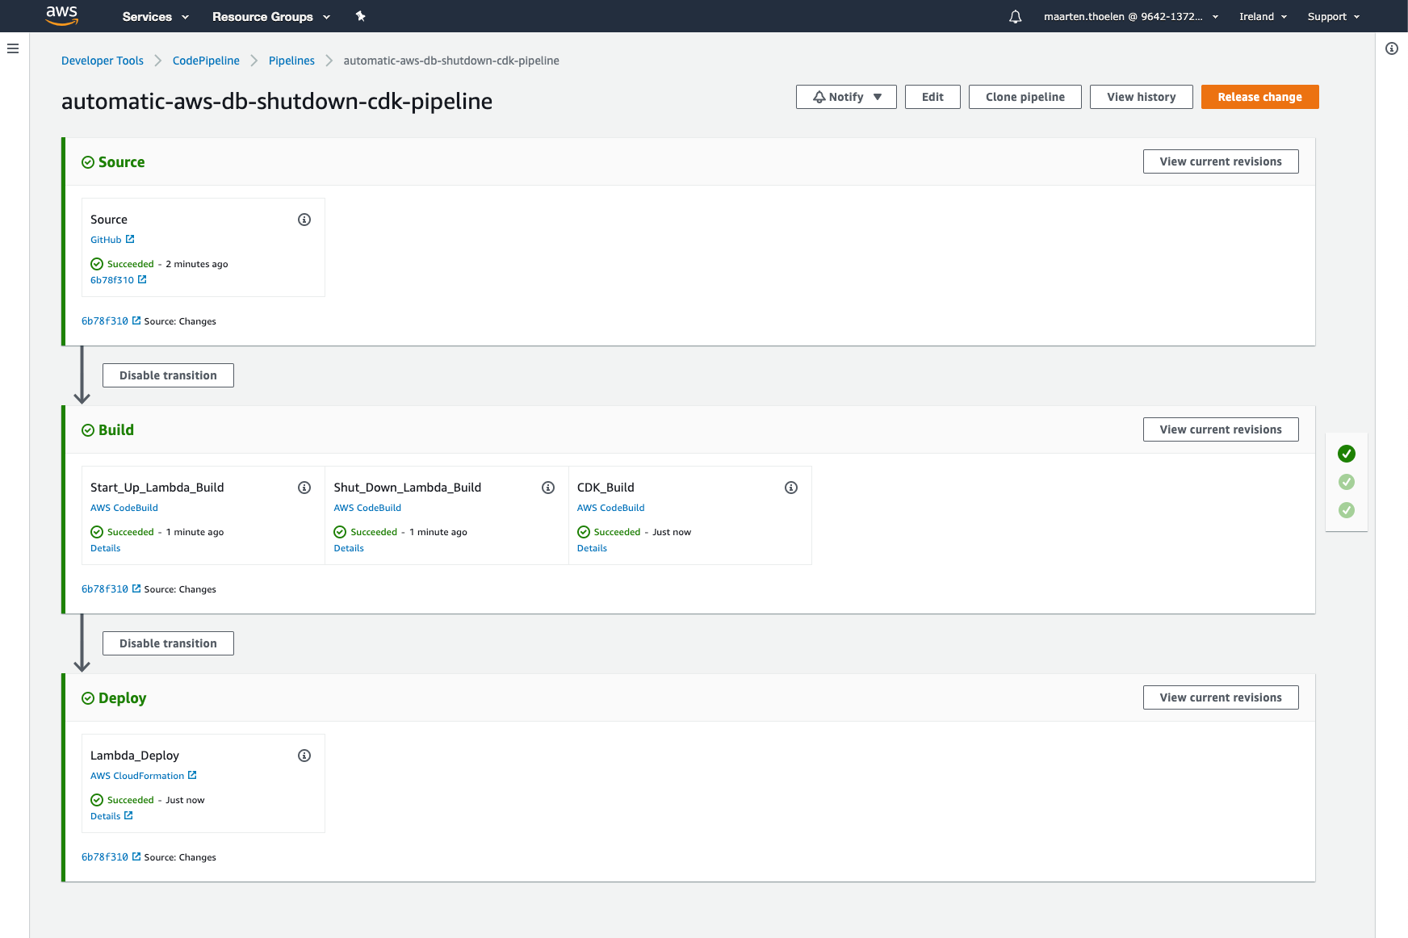The width and height of the screenshot is (1408, 938).
Task: Jump to second stage via middle status checkmark
Action: [x=1347, y=482]
